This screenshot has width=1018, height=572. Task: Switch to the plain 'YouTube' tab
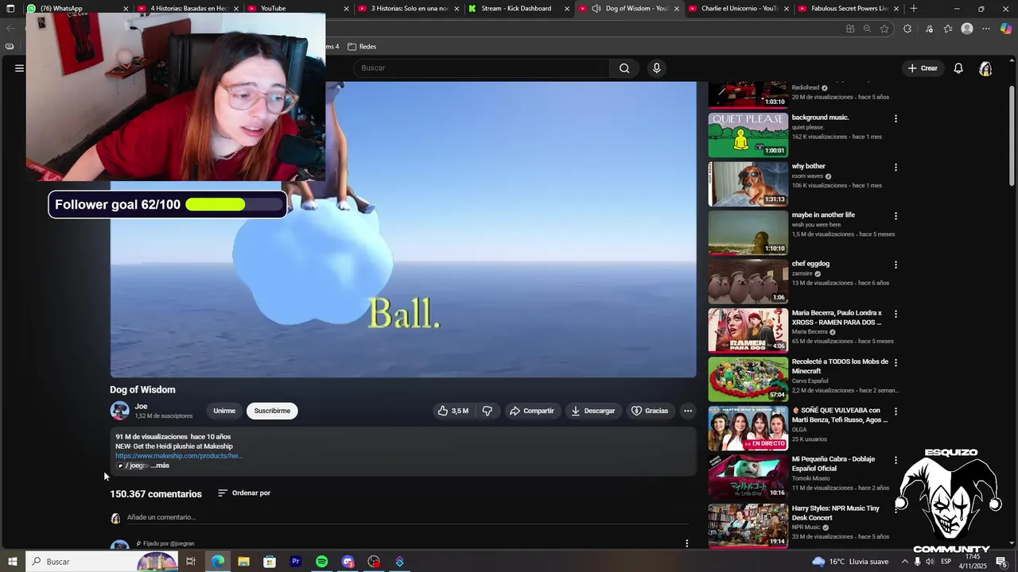pos(299,9)
